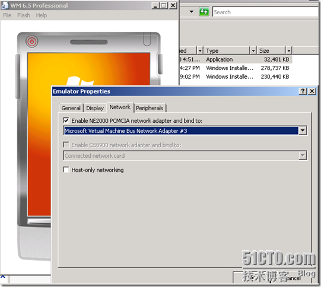321x287 pixels.
Task: Click the emulator's red power button
Action: [31, 42]
